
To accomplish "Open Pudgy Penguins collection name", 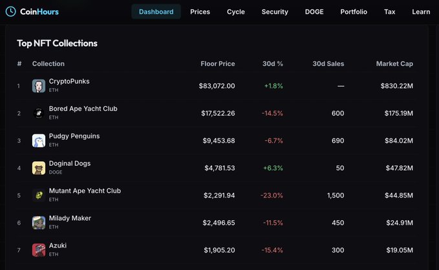I will pos(74,136).
